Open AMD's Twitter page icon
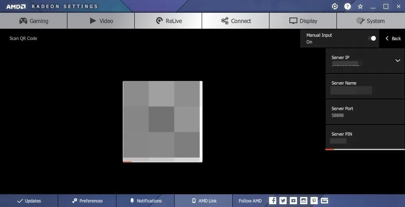Viewport: 405px width, 207px height. tap(283, 201)
